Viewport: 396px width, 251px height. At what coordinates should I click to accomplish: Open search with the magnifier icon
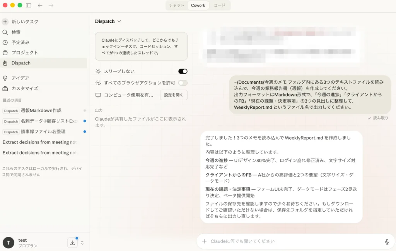click(5, 32)
